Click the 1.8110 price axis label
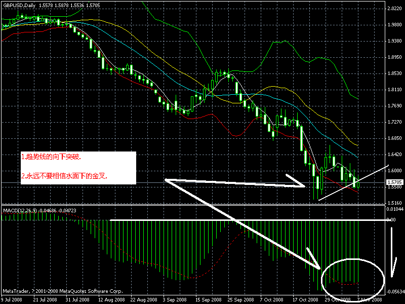 point(394,90)
